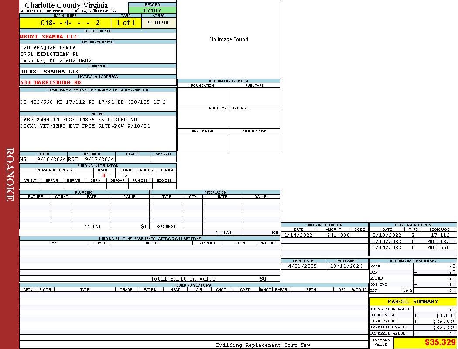Click the sale amount $41,000

click(338, 235)
